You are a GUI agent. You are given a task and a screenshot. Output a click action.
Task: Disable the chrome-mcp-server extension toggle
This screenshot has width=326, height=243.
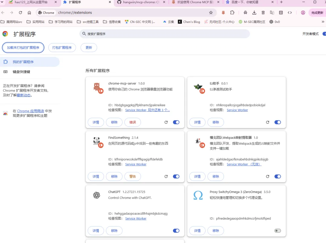click(x=176, y=122)
